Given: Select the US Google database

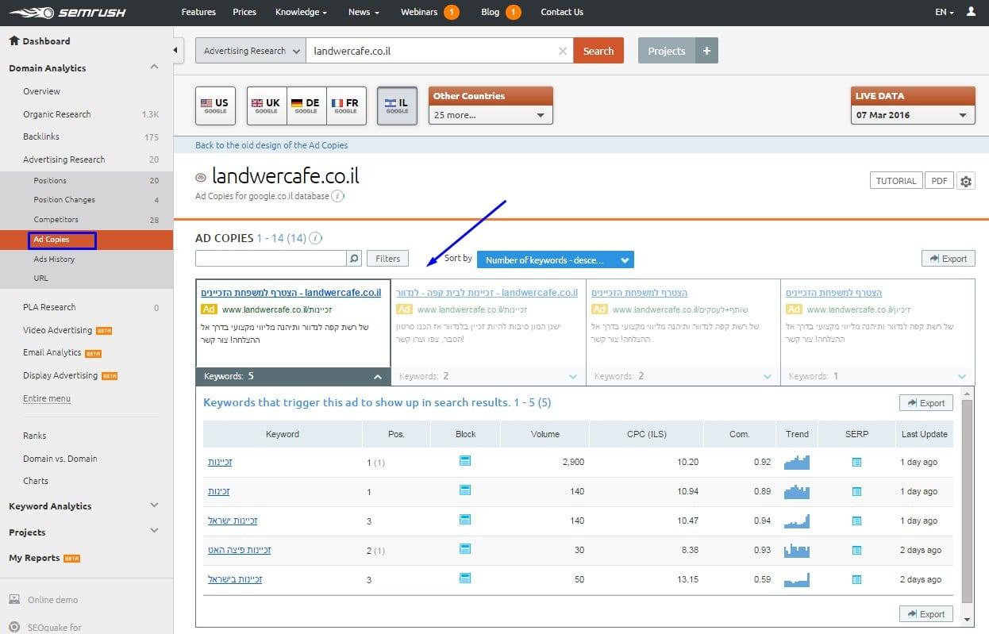Looking at the screenshot, I should (x=215, y=106).
